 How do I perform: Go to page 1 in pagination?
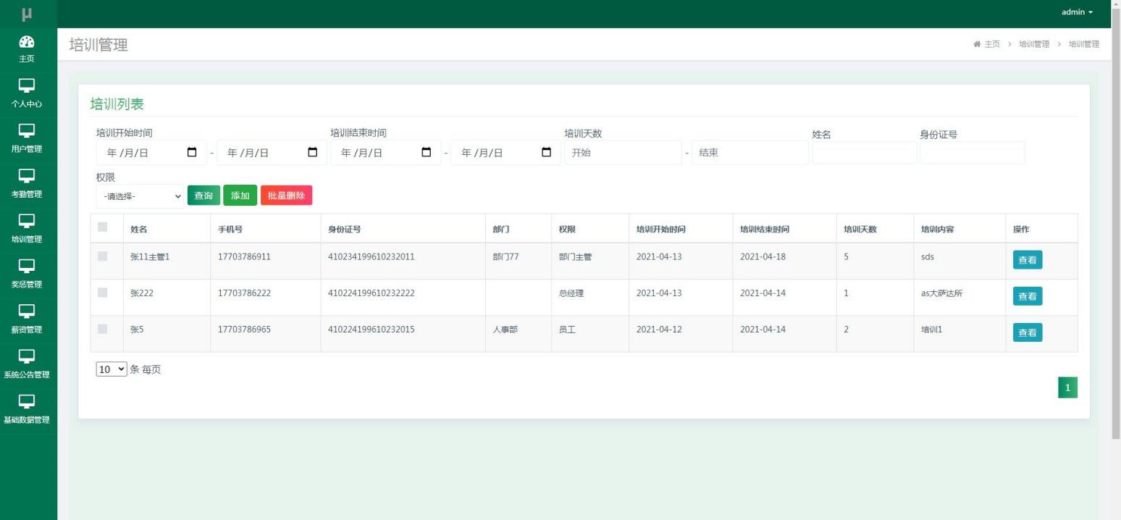click(x=1067, y=388)
